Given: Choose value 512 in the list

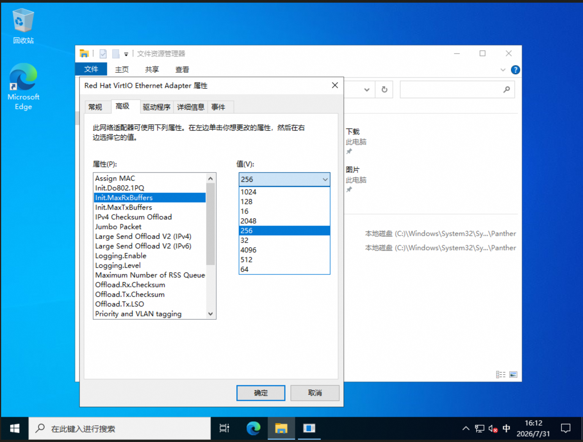Looking at the screenshot, I should coord(284,260).
